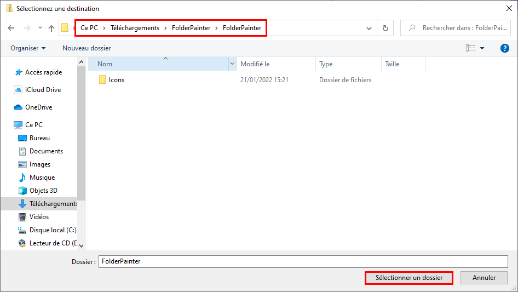Sort by Taille column header
The width and height of the screenshot is (518, 292).
403,64
